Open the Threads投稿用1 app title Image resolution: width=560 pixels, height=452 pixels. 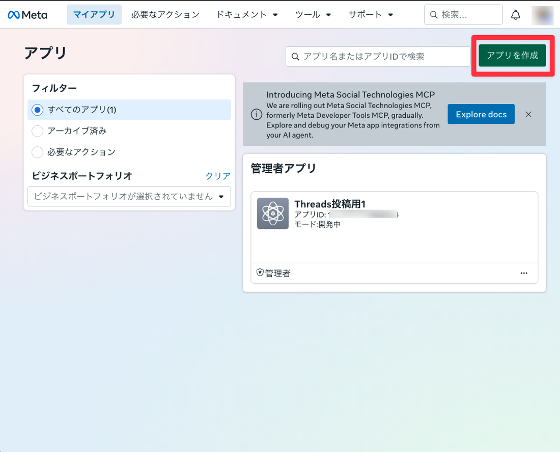coord(330,204)
